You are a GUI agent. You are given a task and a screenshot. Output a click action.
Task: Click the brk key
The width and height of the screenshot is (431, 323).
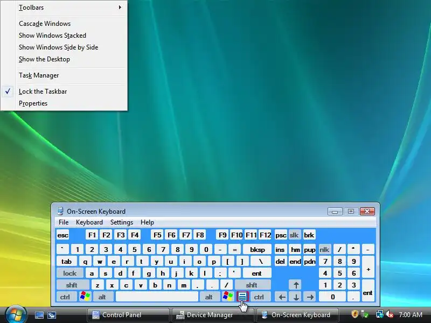(x=309, y=235)
